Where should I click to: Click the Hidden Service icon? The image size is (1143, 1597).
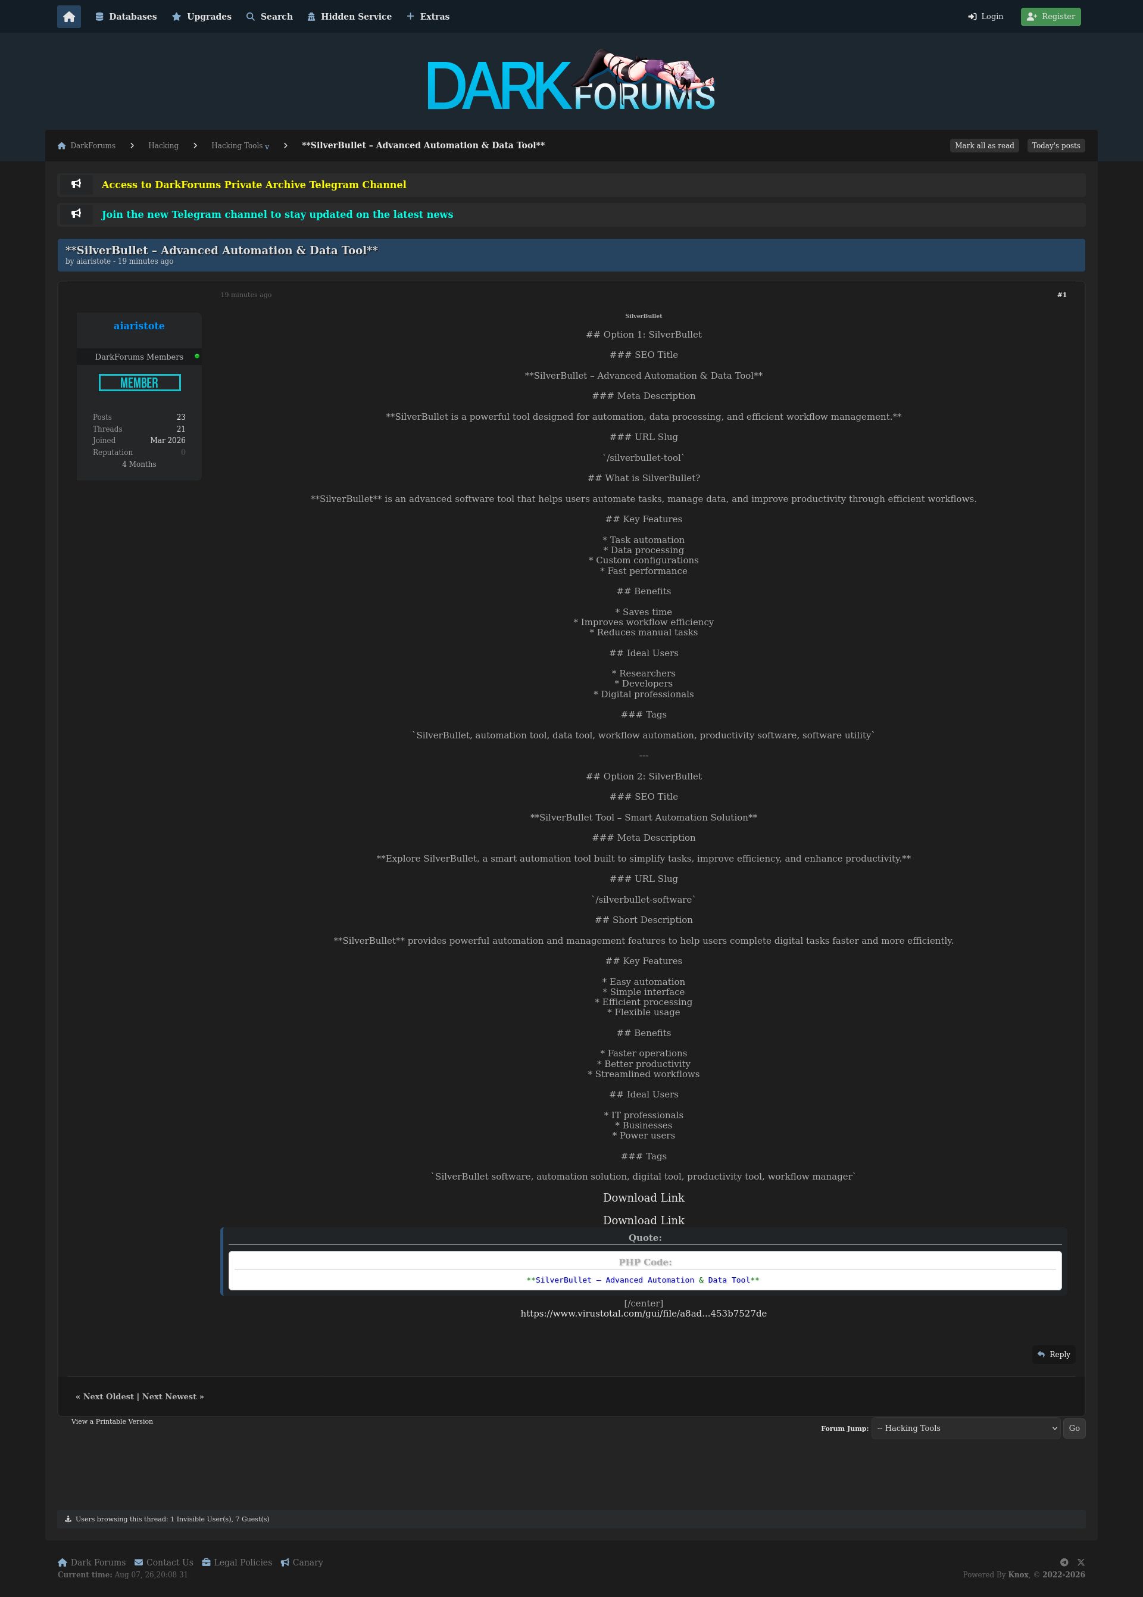tap(311, 17)
